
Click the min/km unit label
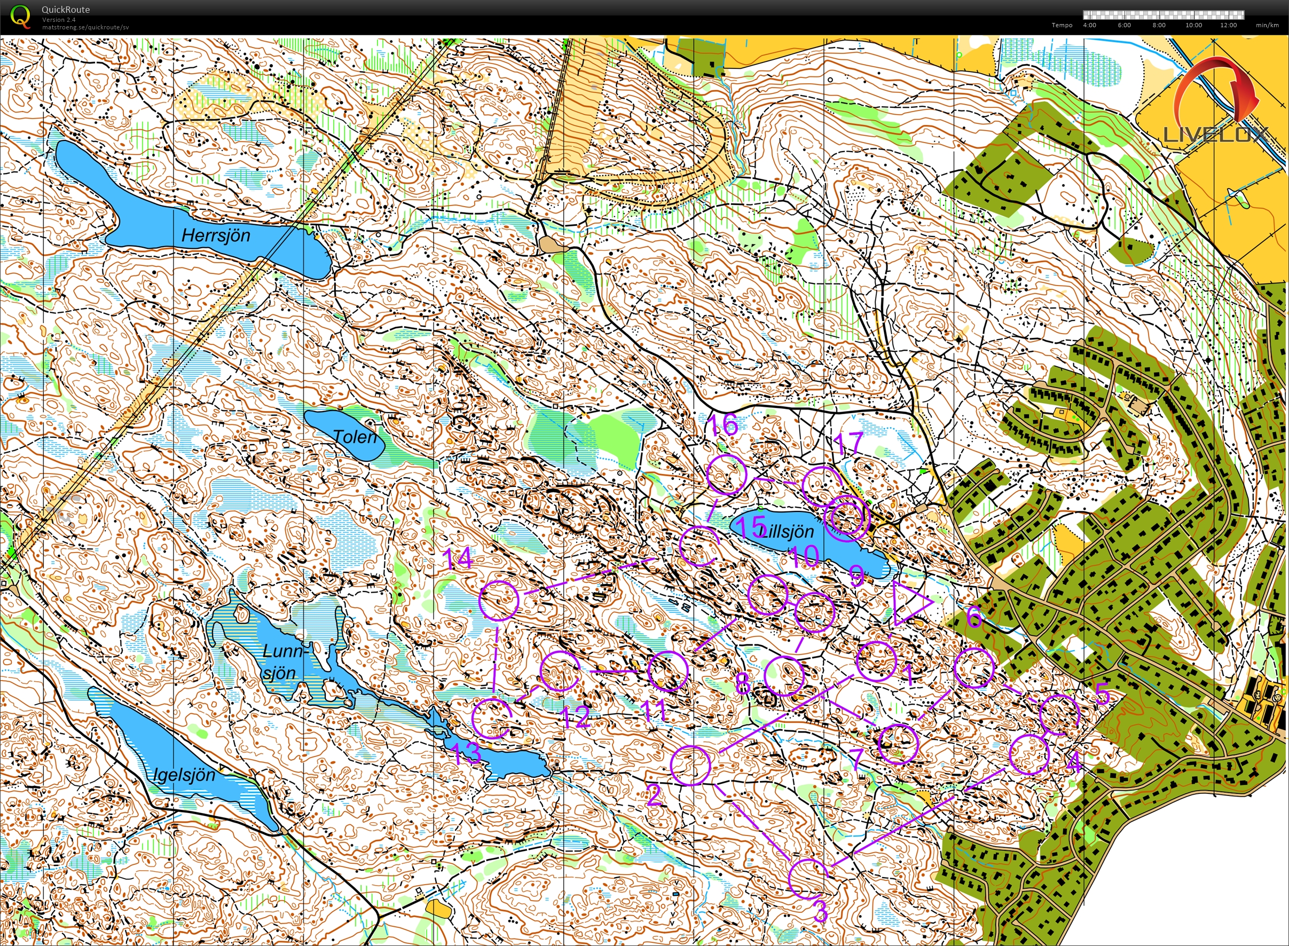(x=1267, y=25)
